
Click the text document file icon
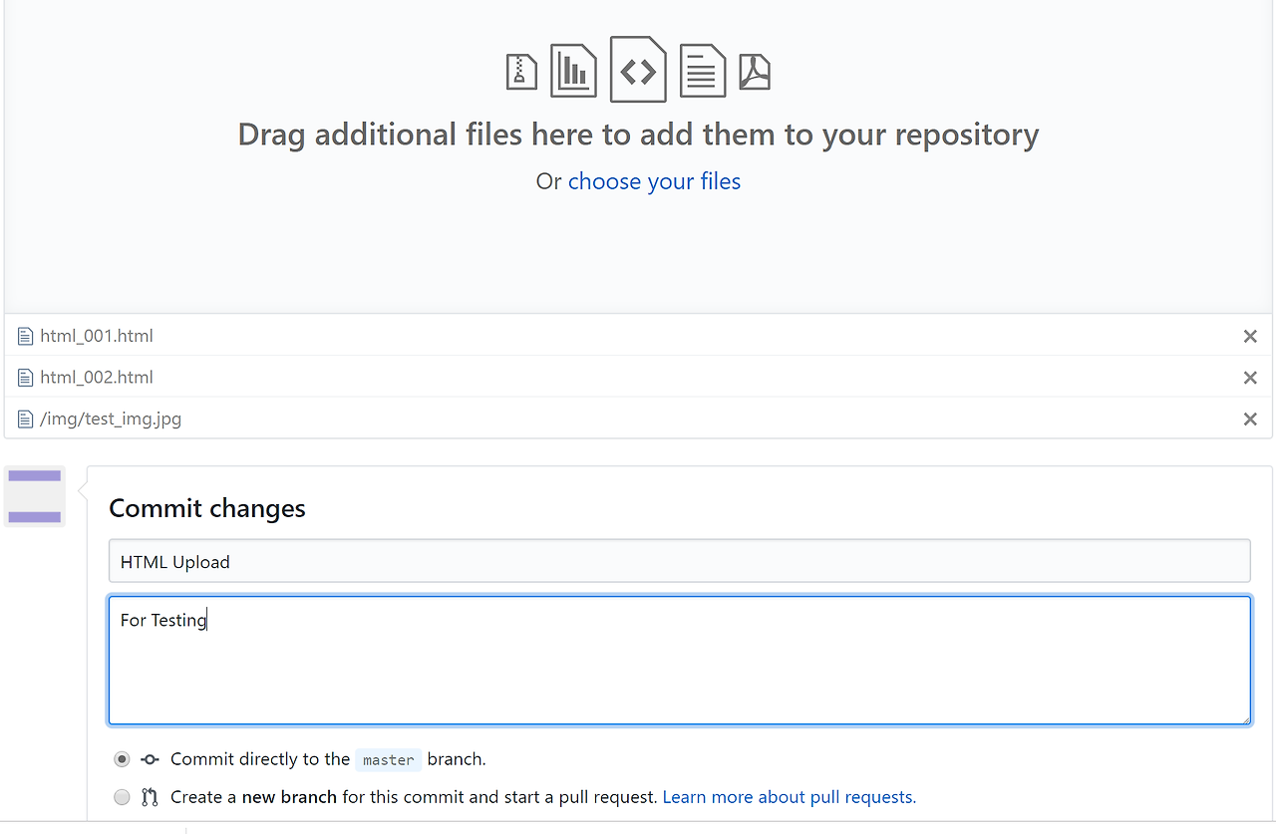[x=703, y=71]
